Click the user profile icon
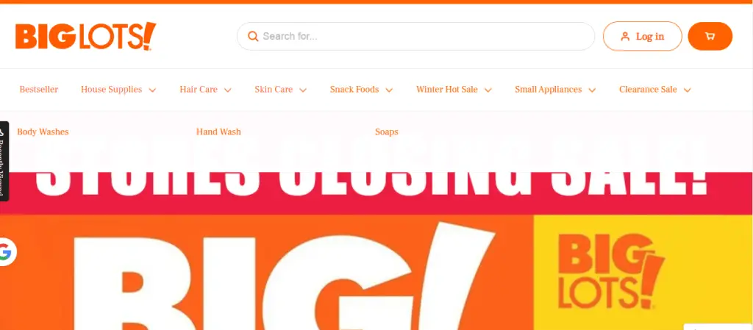753x330 pixels. [625, 37]
